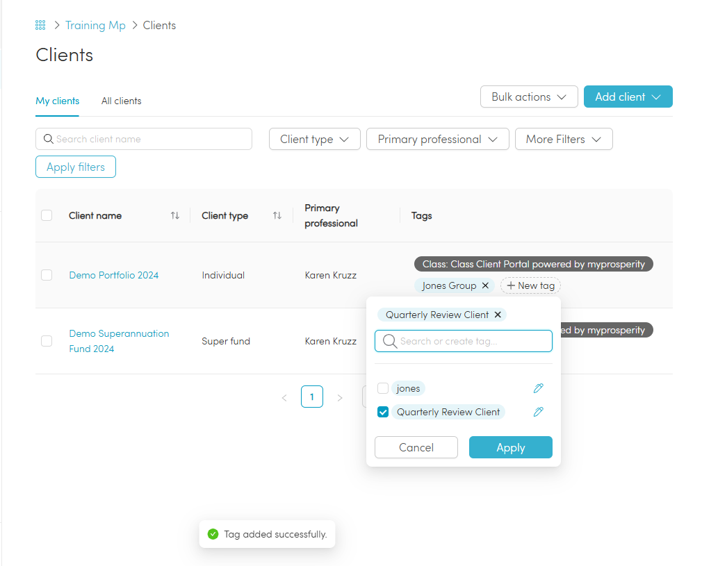702x566 pixels.
Task: Switch to All clients tab
Action: click(x=122, y=101)
